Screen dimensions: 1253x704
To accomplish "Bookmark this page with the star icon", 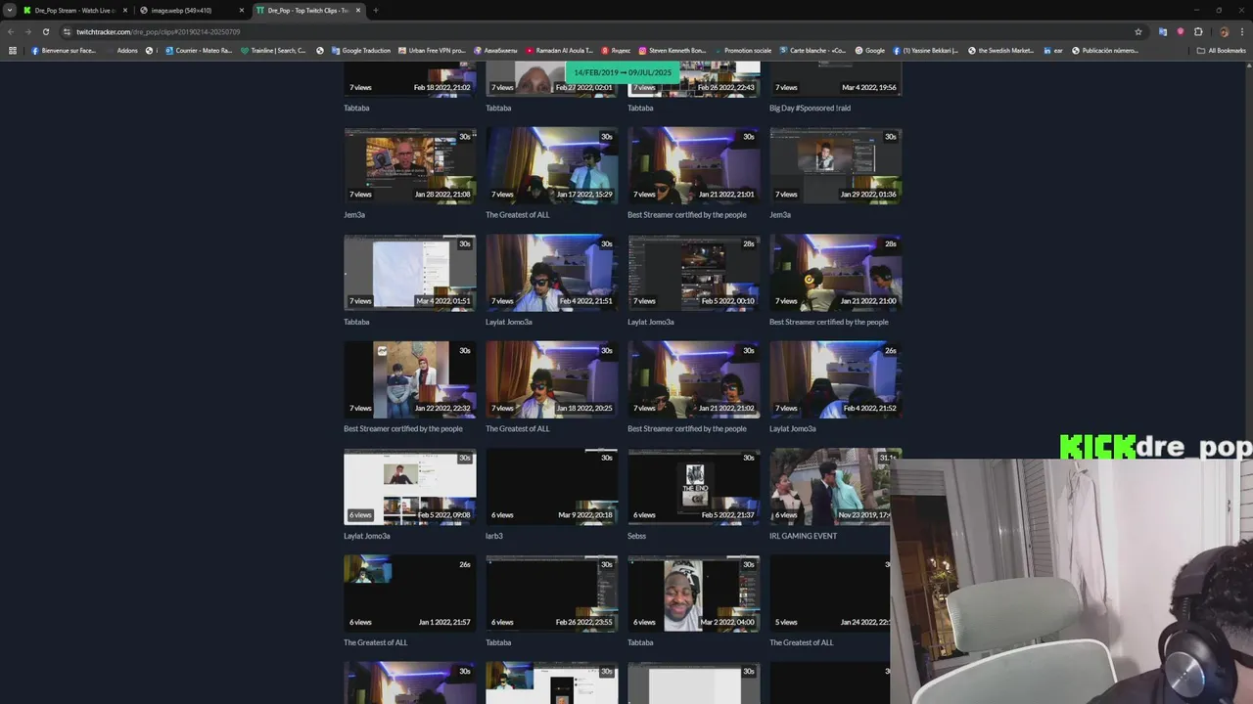I will [x=1137, y=31].
